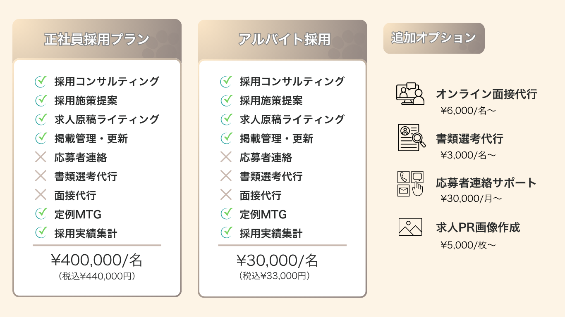This screenshot has width=565, height=317.
Task: Click the job PR image creation icon
Action: coord(410,227)
